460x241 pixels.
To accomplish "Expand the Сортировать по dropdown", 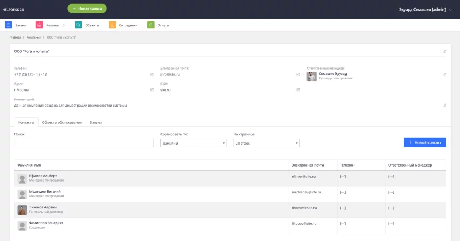I will coord(193,143).
